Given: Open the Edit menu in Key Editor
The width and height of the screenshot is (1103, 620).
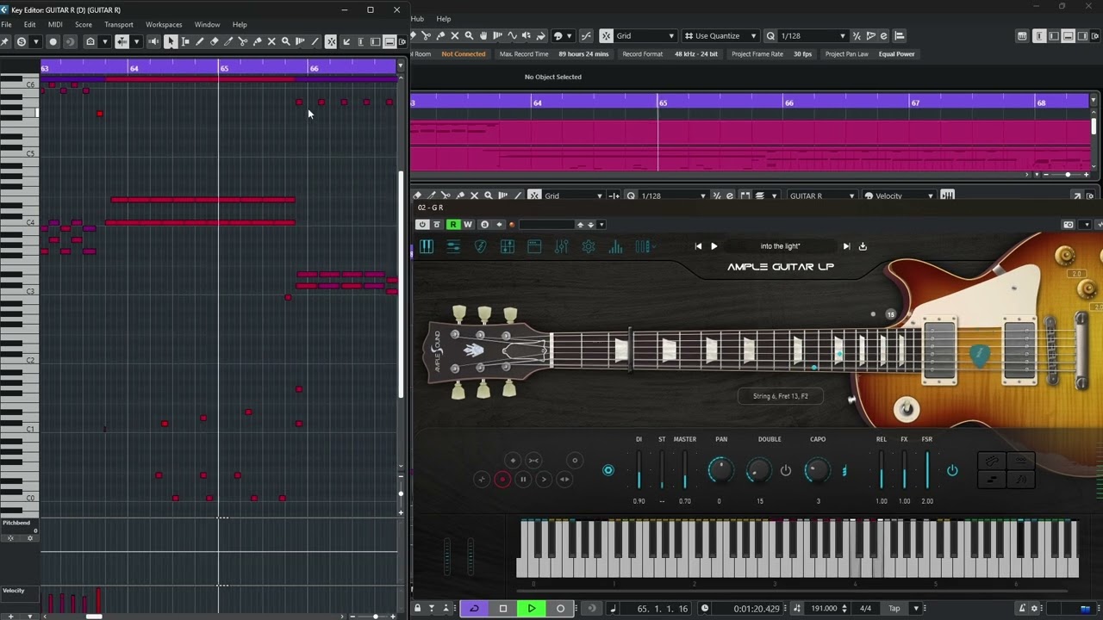Looking at the screenshot, I should [x=29, y=24].
